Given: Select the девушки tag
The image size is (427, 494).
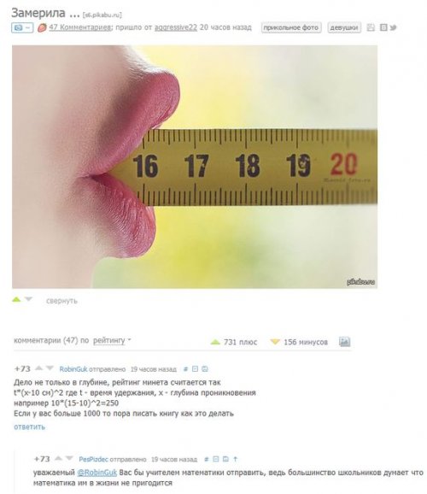Looking at the screenshot, I should (x=344, y=27).
